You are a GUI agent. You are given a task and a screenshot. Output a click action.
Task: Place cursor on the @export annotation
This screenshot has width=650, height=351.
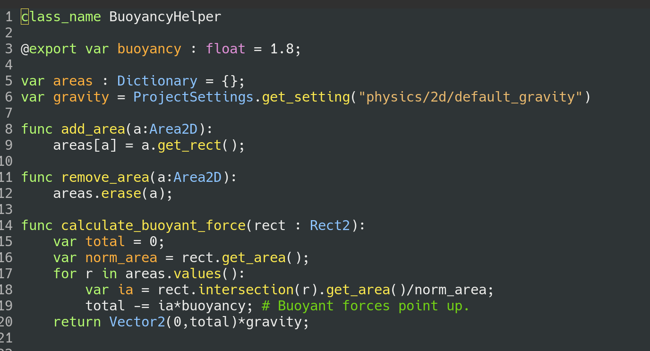pyautogui.click(x=49, y=49)
